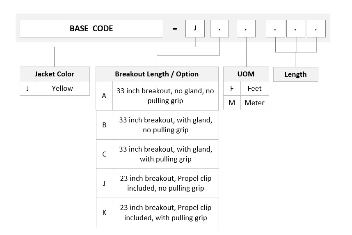
Task: Choose 33 inch breakout with gland, with pulling grip
Action: click(166, 154)
